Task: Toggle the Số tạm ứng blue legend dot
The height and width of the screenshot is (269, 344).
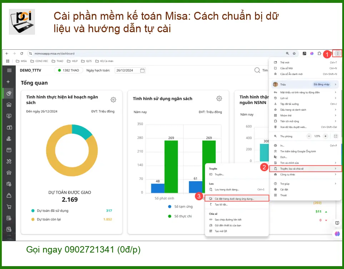Action: (170, 207)
